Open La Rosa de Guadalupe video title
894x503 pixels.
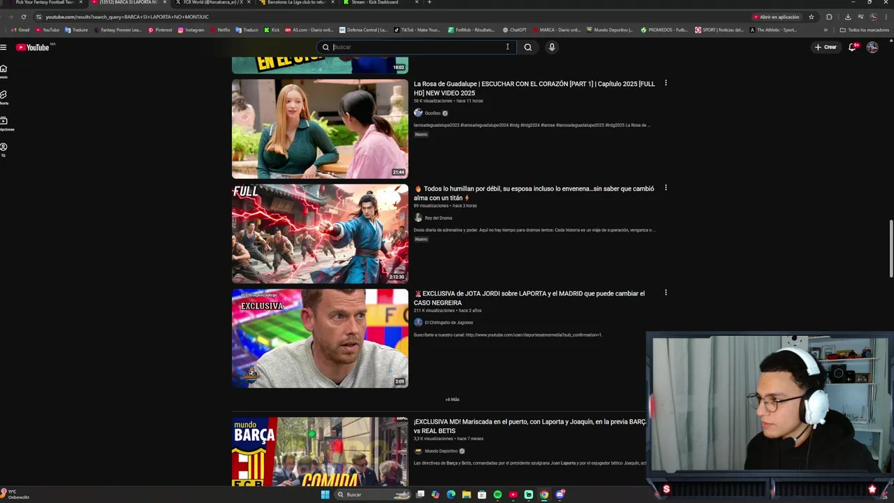pyautogui.click(x=534, y=88)
